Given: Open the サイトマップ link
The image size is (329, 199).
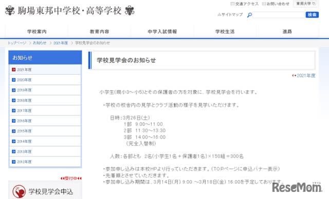Looking at the screenshot, I should [x=230, y=15].
